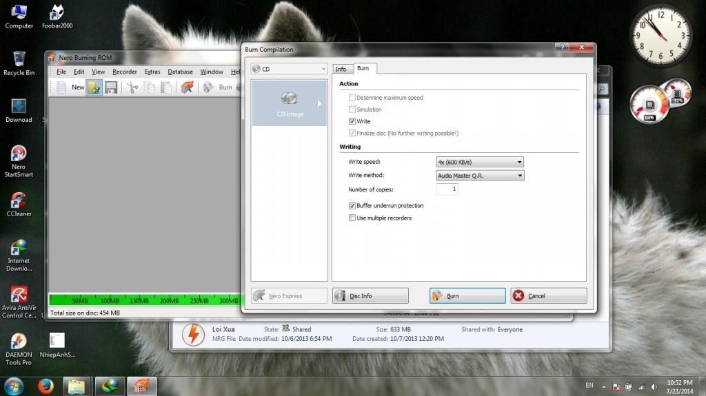
Task: Open the Write speed dropdown
Action: pyautogui.click(x=480, y=162)
